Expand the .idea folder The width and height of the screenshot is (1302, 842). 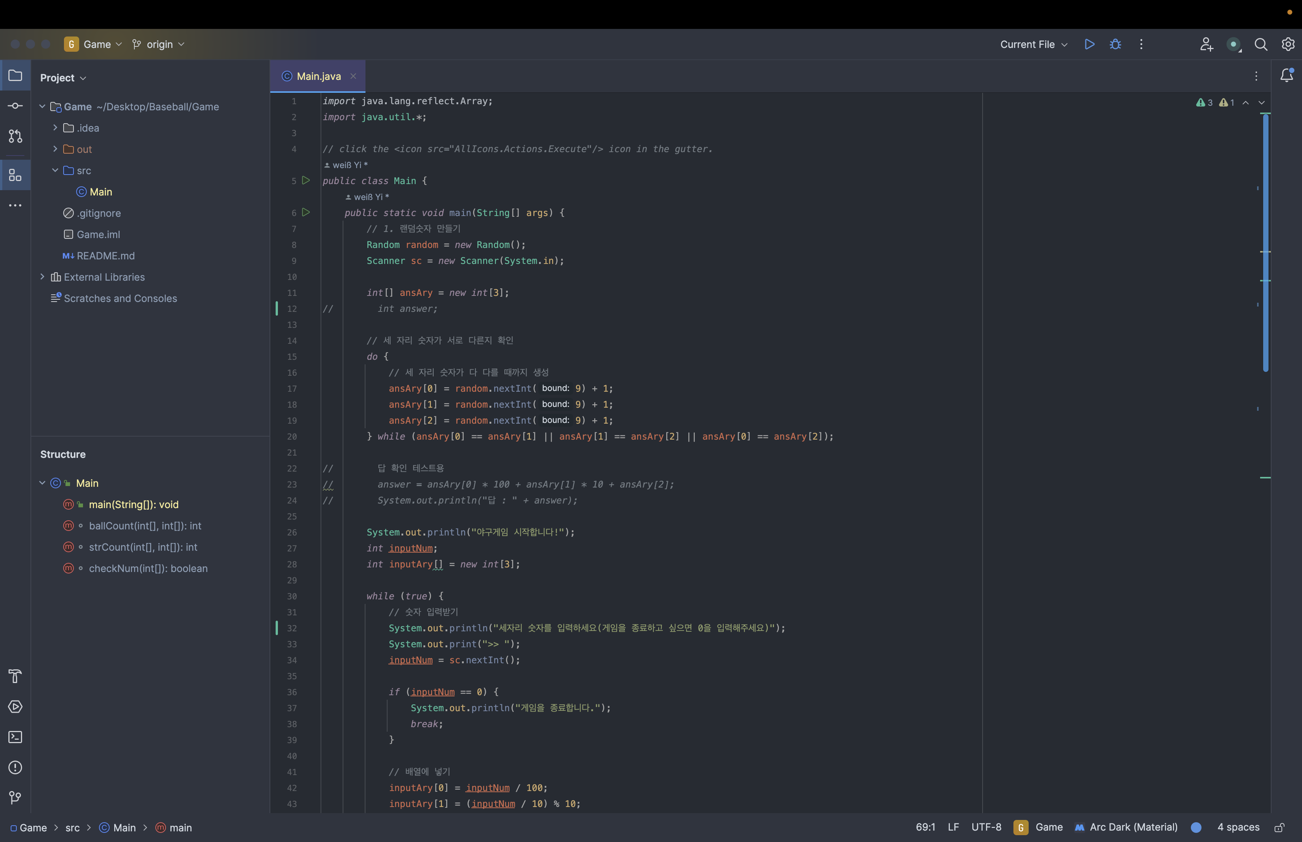click(x=55, y=128)
